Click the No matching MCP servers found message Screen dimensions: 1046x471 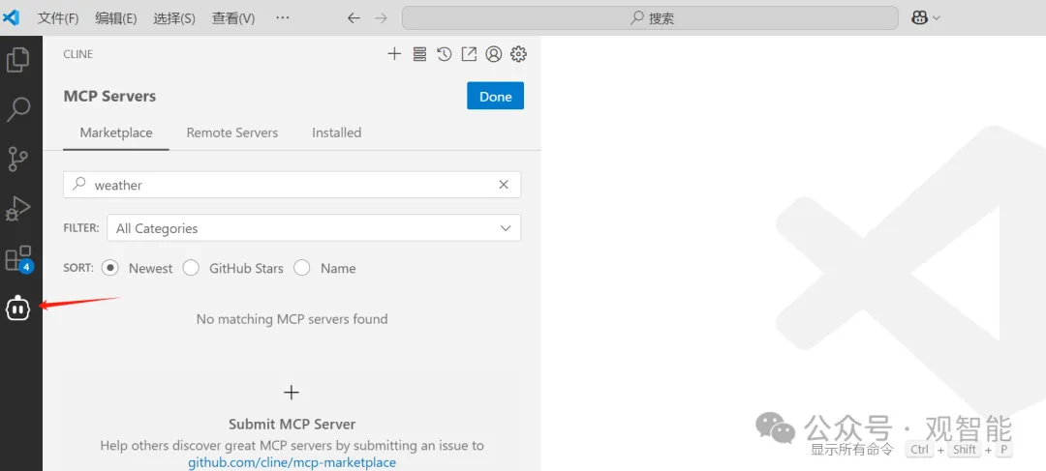tap(292, 319)
